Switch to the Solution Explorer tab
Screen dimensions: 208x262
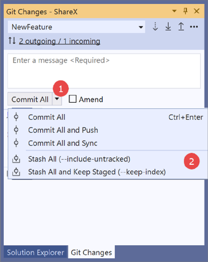pos(36,252)
